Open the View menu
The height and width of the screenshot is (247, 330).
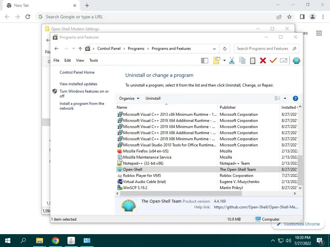point(80,60)
